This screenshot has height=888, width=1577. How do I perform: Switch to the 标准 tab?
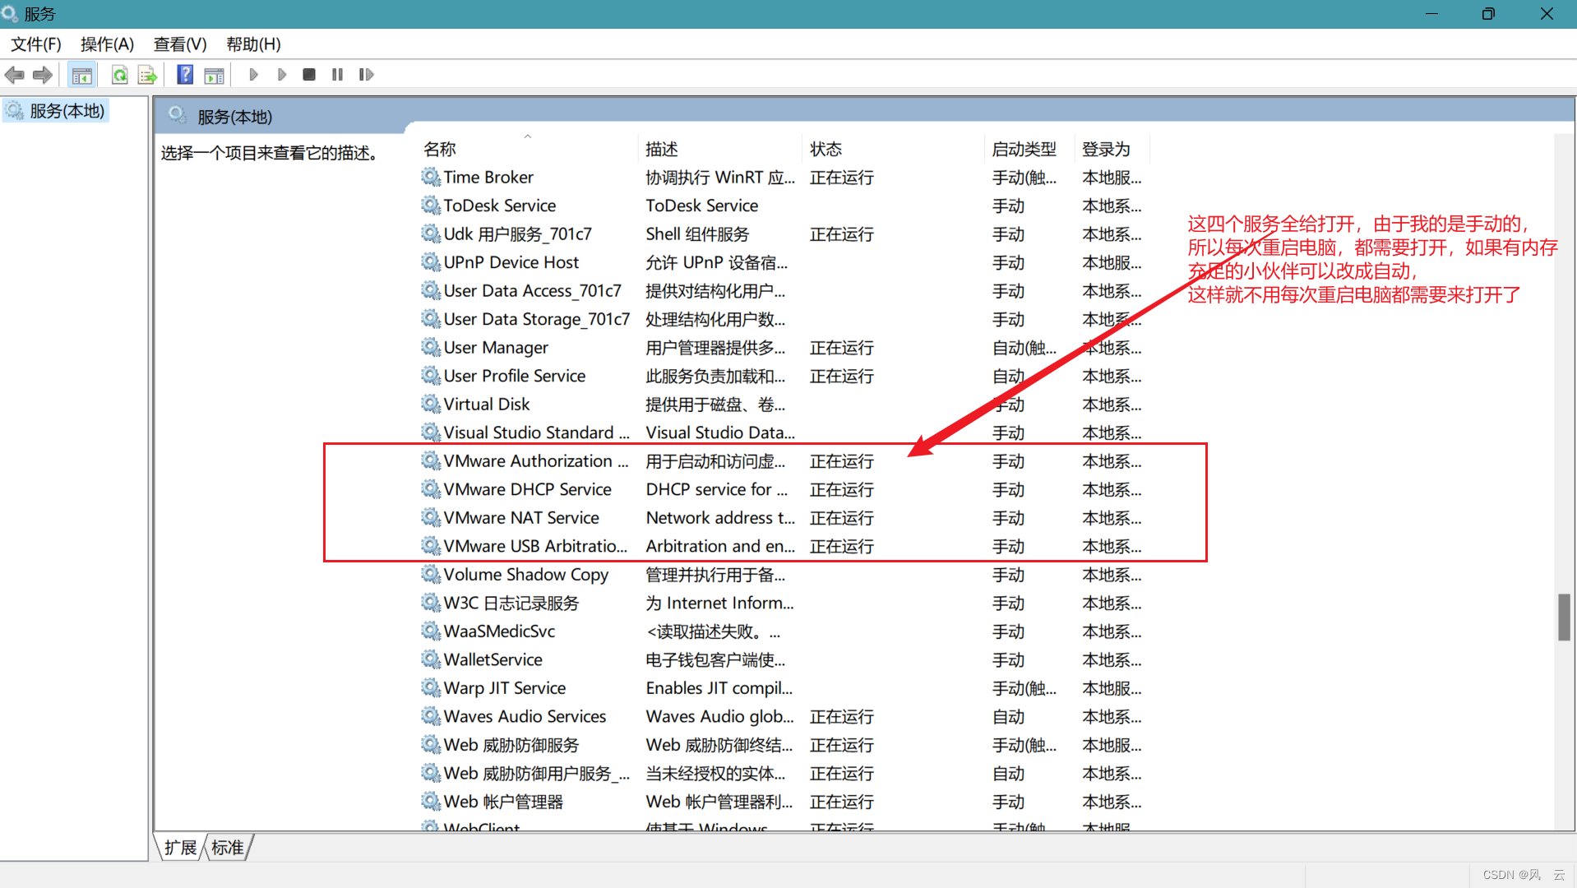(x=228, y=848)
